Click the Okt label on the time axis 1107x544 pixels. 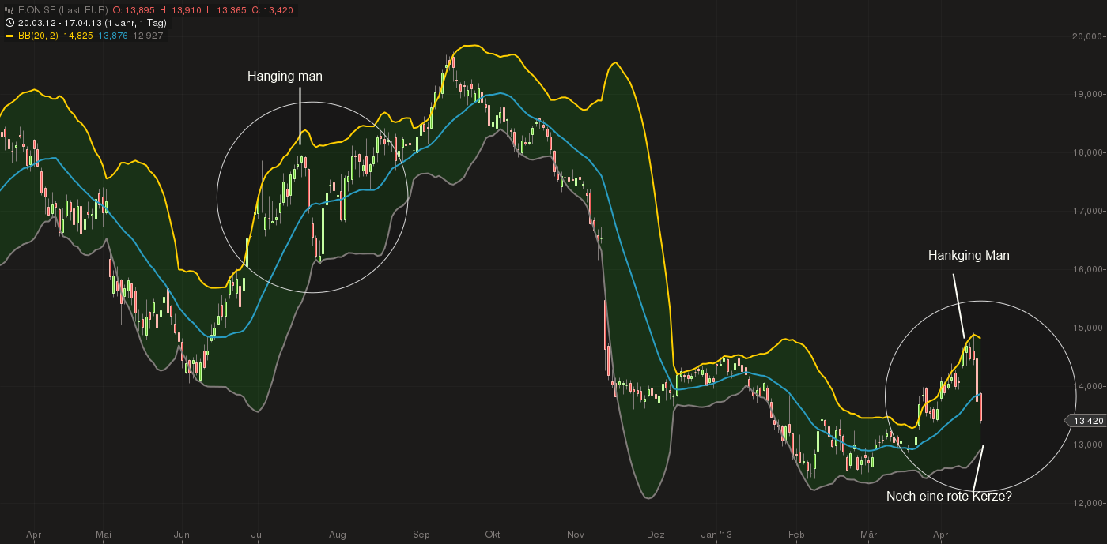pos(493,535)
